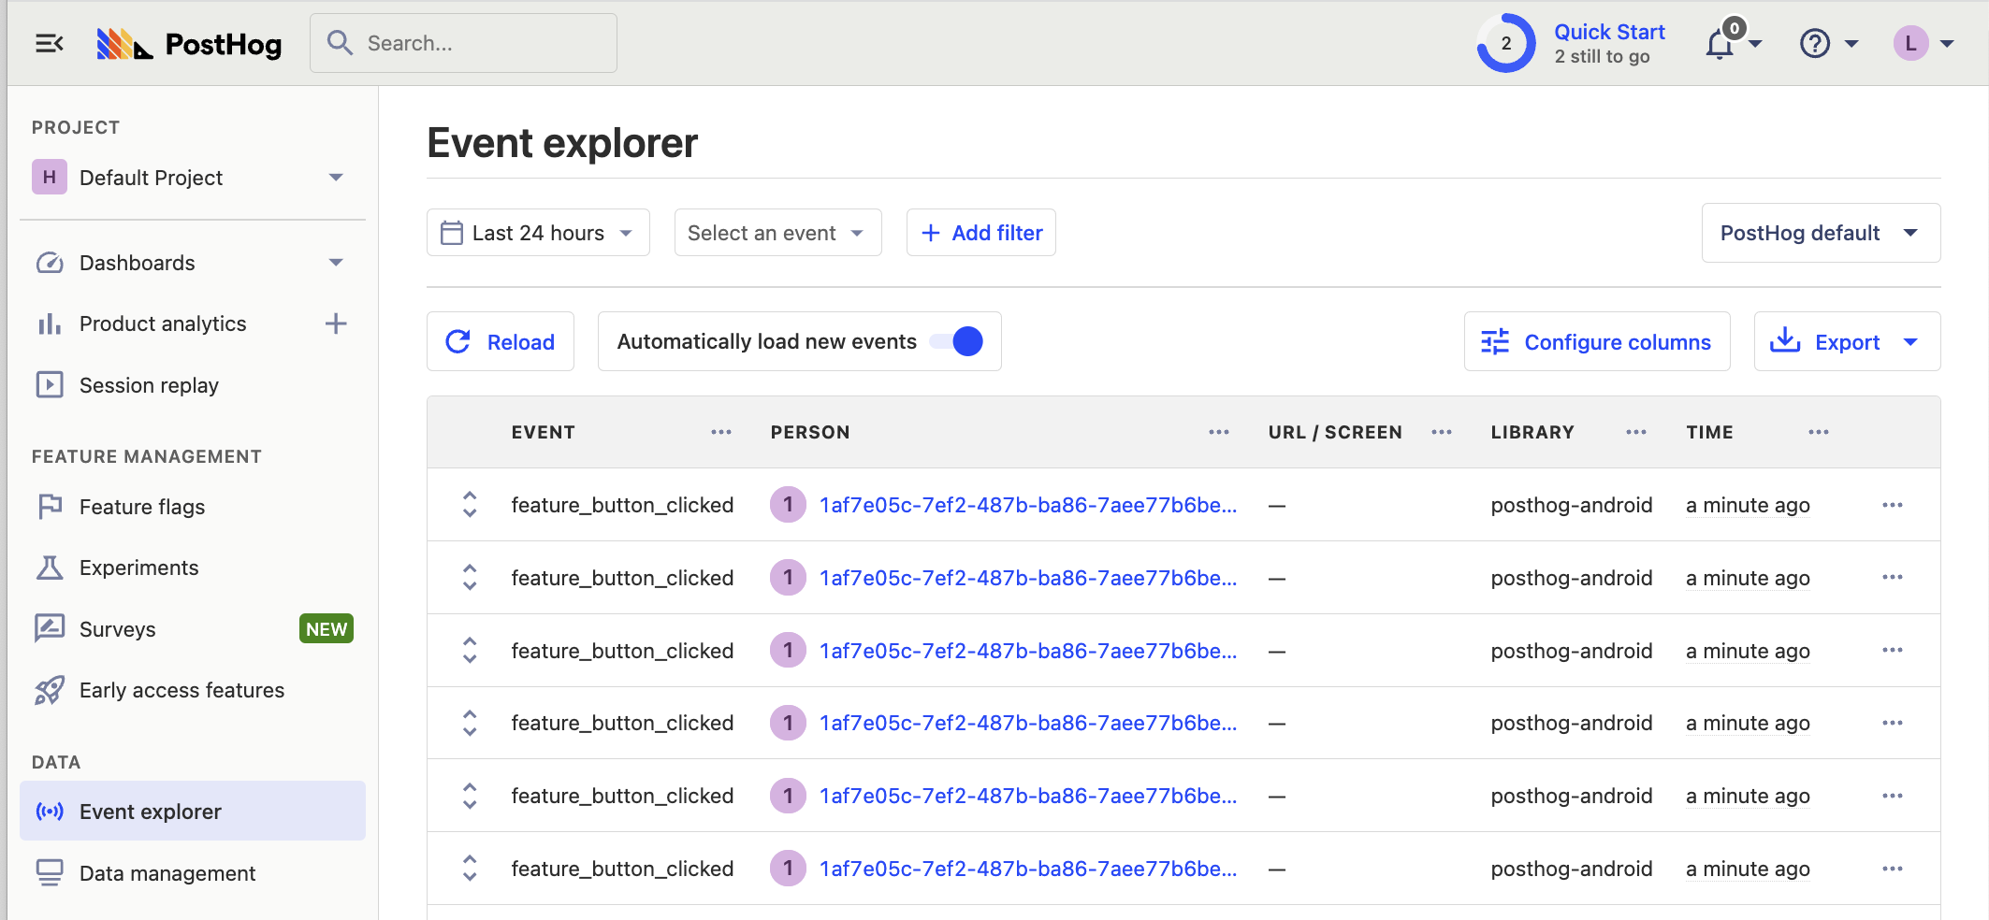Screen dimensions: 1989x920
Task: Open the help question mark menu
Action: [x=1815, y=43]
